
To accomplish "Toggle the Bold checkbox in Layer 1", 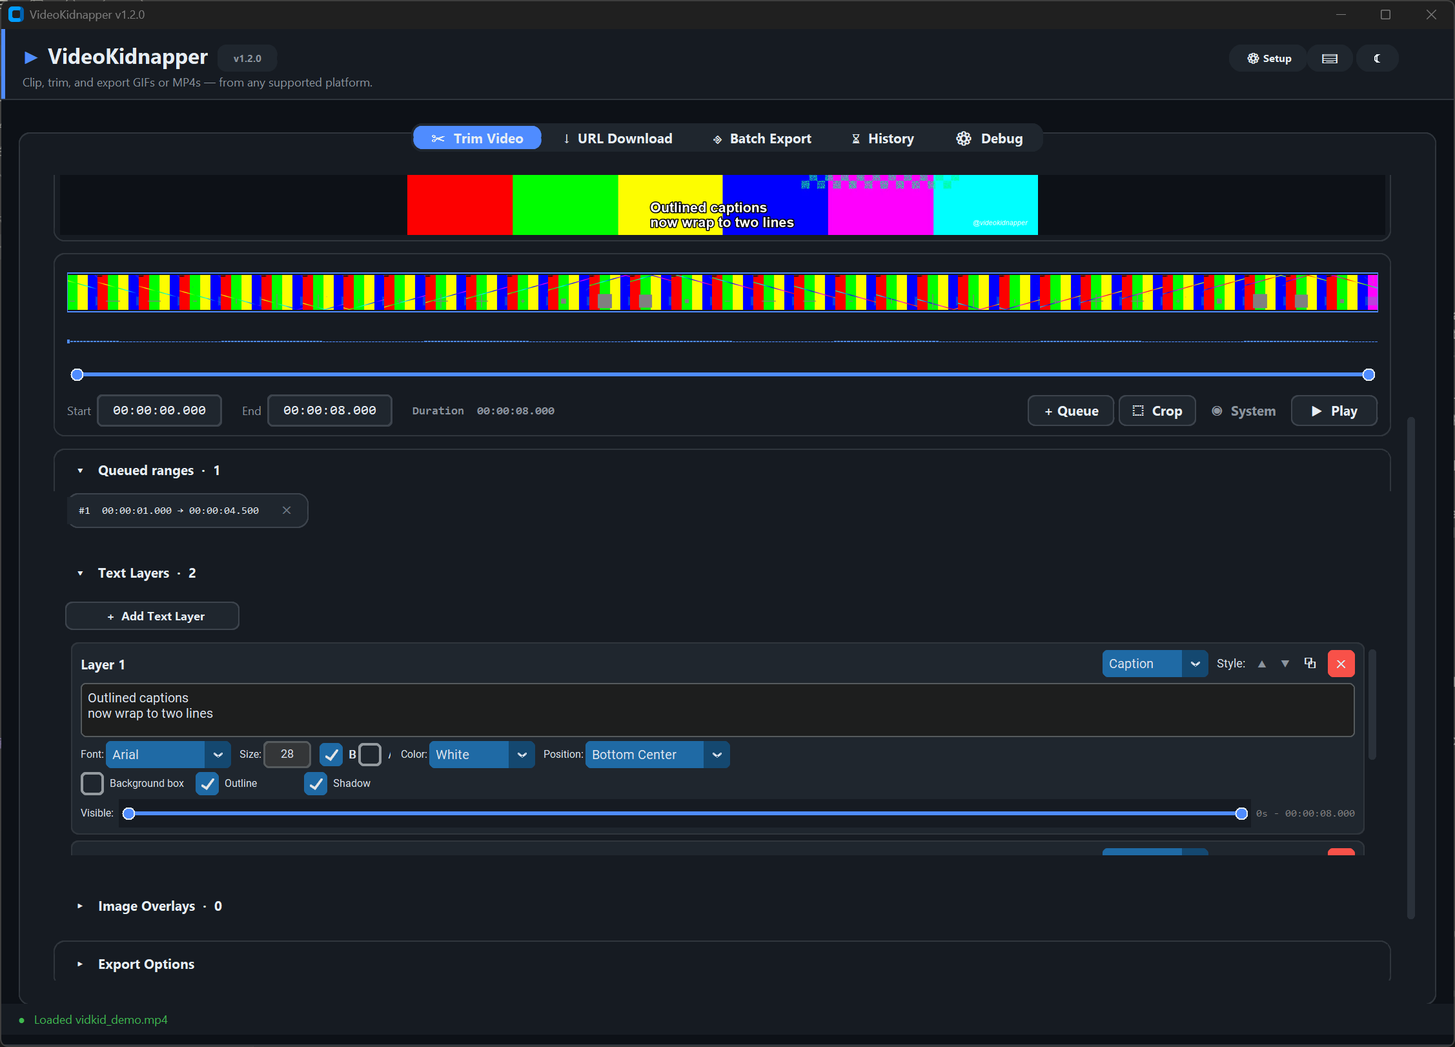I will point(331,755).
